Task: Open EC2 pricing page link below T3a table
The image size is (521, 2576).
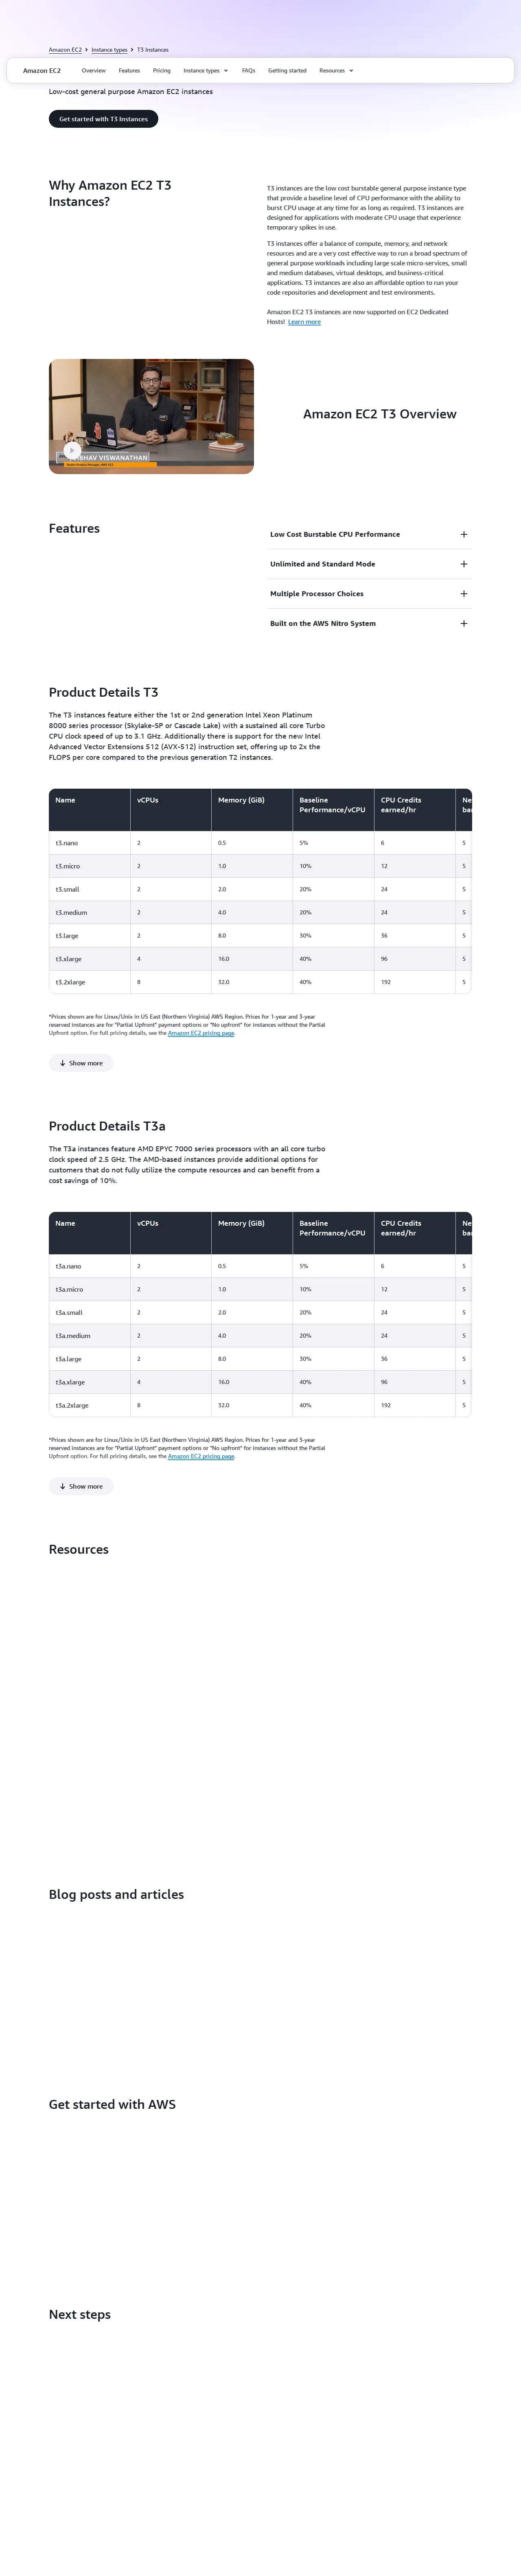Action: [x=201, y=1456]
